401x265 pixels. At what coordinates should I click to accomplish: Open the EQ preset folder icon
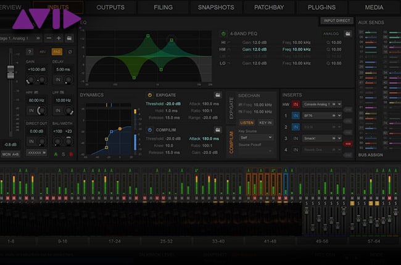point(348,33)
